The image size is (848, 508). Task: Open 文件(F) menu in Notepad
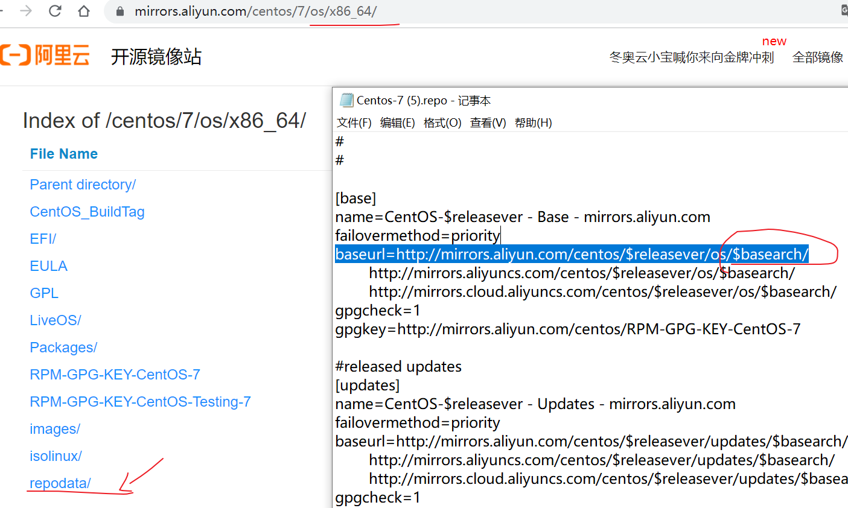(x=354, y=122)
